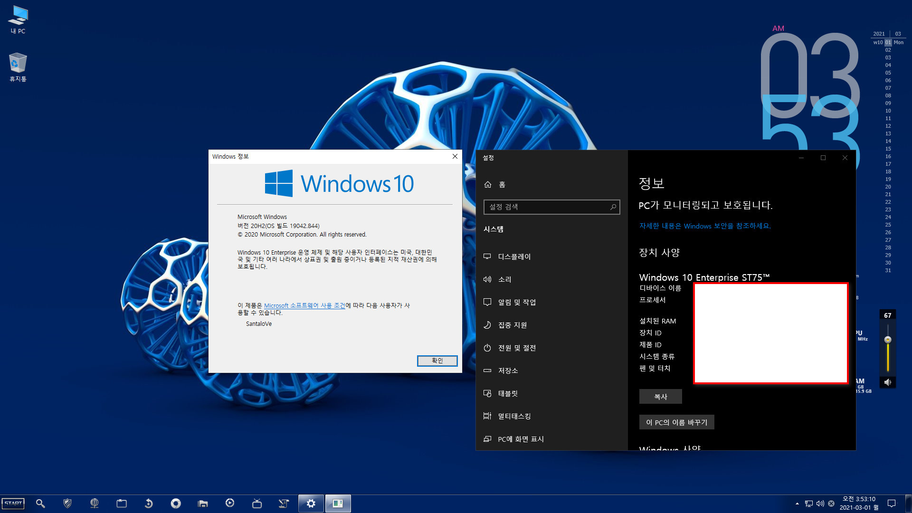Open Microsoft 소프트웨어 사용 조건 link
Viewport: 912px width, 513px height.
coord(304,305)
